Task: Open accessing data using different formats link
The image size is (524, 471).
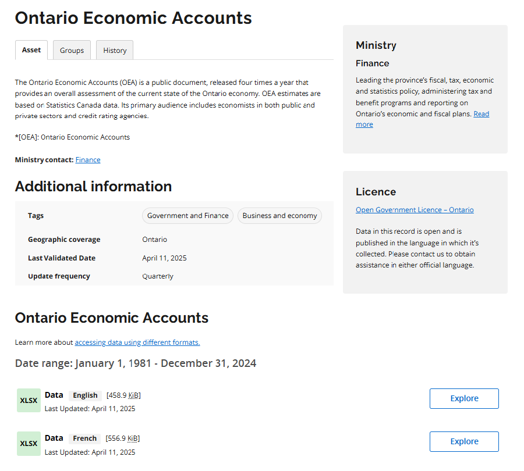Action: click(x=137, y=342)
